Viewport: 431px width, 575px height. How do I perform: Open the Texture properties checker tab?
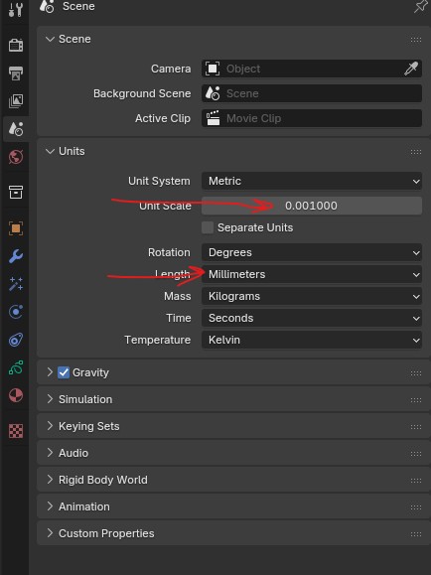[16, 431]
